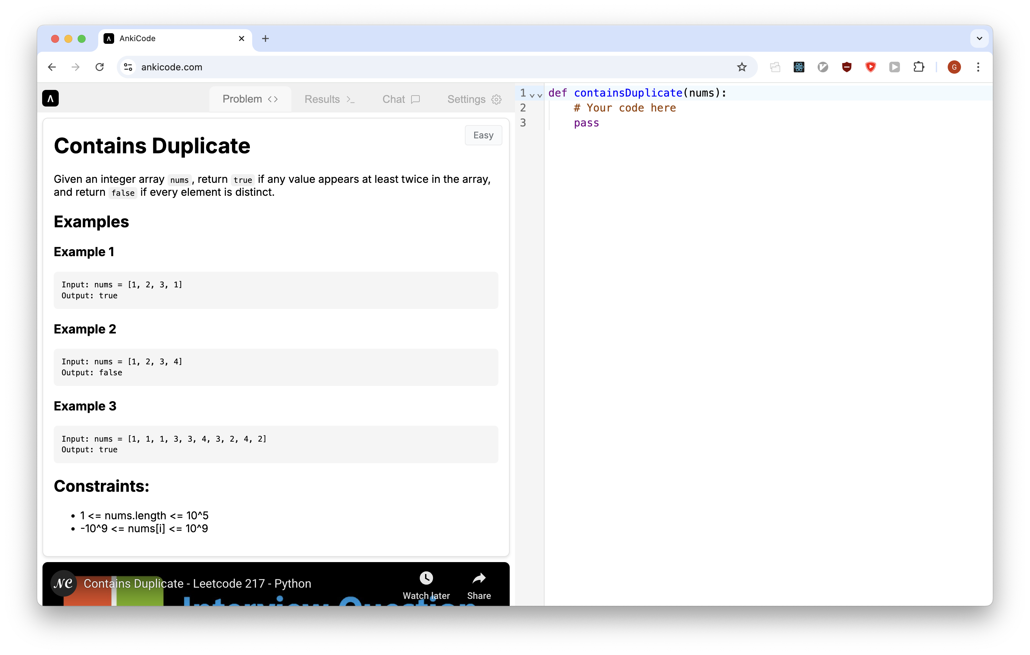This screenshot has height=655, width=1030.
Task: Open the Chat tab
Action: pos(401,99)
